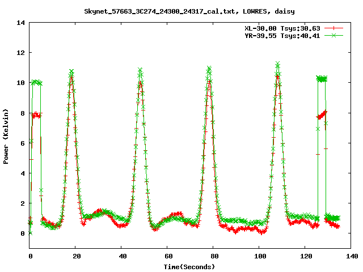Screen dimensions: 363x272
Task: Click the green peak near 18 seconds
Action: pyautogui.click(x=71, y=71)
